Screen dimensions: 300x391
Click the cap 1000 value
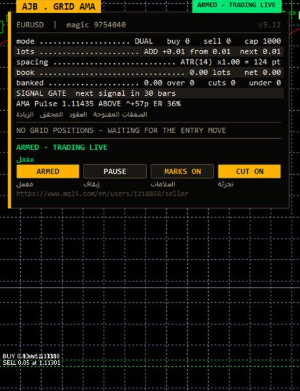(x=263, y=41)
